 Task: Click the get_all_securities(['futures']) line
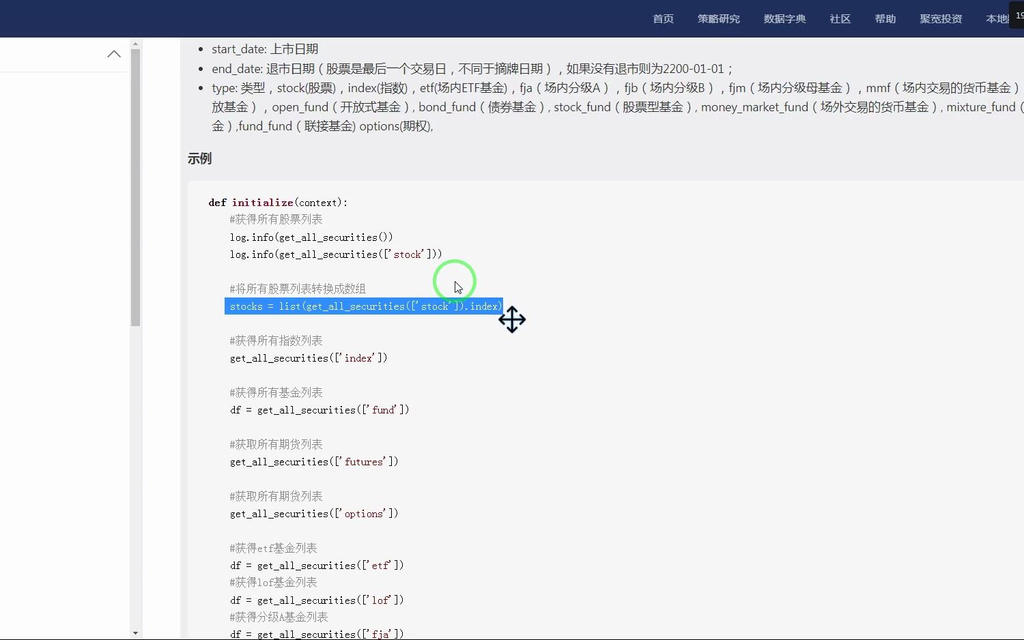point(314,462)
